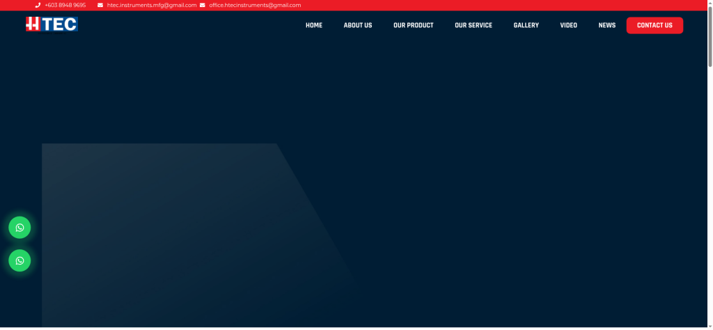Go to the News page
Viewport: 713px width, 330px height.
pyautogui.click(x=607, y=25)
